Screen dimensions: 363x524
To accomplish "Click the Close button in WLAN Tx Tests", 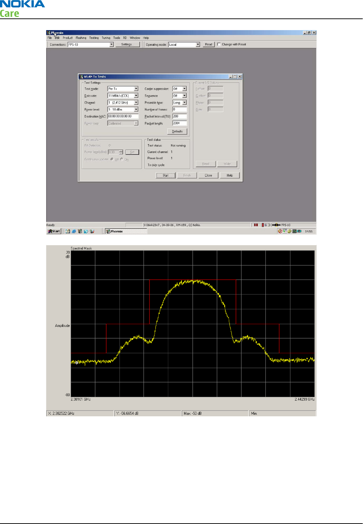I will (x=209, y=175).
